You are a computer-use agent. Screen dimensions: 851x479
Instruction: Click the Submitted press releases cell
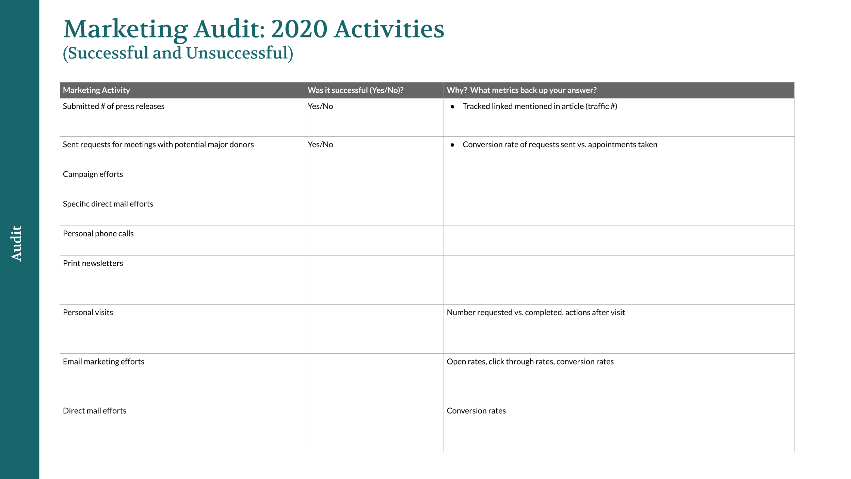[114, 106]
